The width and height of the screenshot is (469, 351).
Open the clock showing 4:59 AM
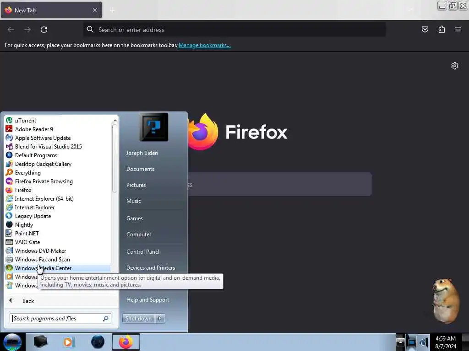pyautogui.click(x=446, y=342)
